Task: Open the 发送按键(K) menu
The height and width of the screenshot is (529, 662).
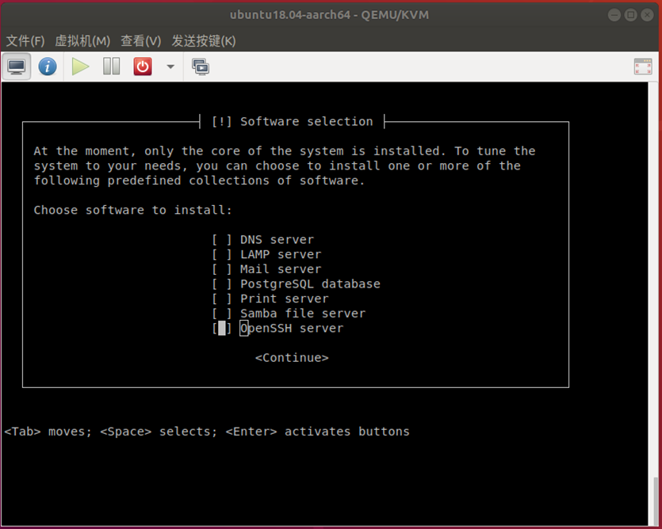Action: [204, 41]
